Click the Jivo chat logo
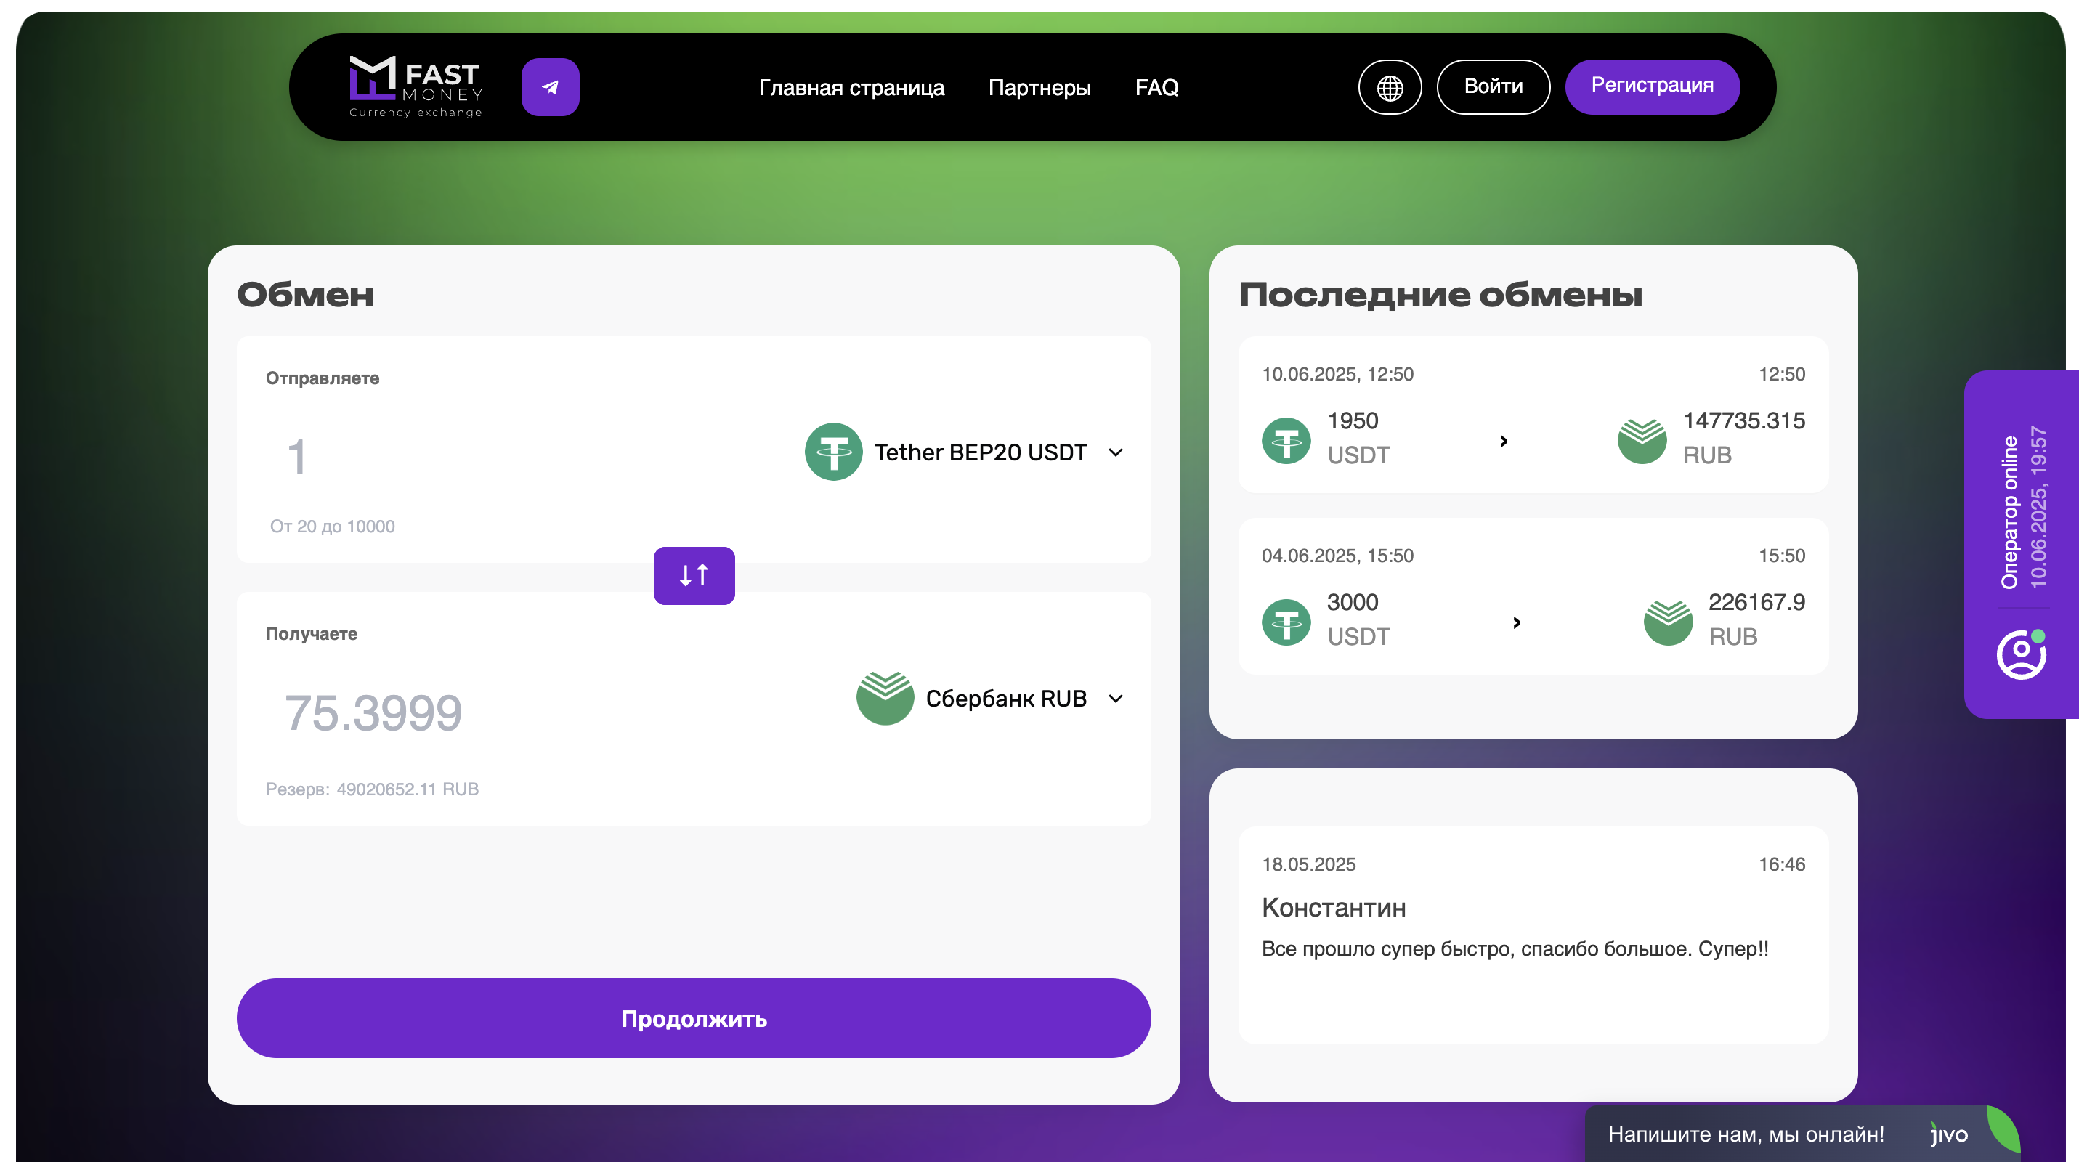This screenshot has height=1162, width=2079. pyautogui.click(x=1948, y=1134)
